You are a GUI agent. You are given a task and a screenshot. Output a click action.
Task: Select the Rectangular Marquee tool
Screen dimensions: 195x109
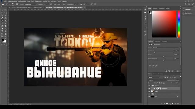[x=5, y=10]
